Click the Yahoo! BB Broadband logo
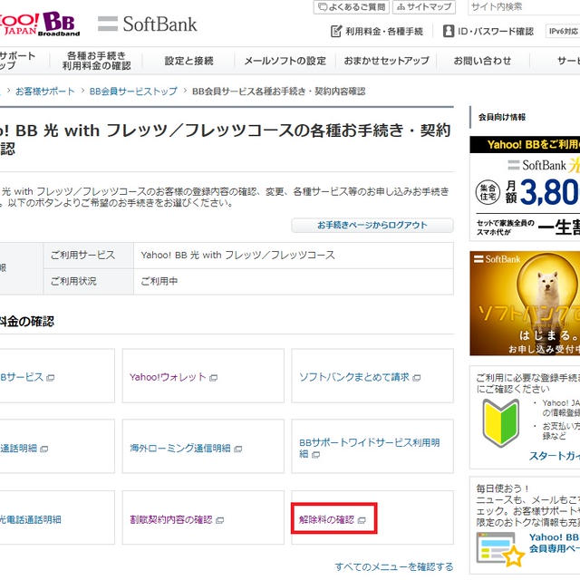This screenshot has height=580, width=580. (39, 24)
